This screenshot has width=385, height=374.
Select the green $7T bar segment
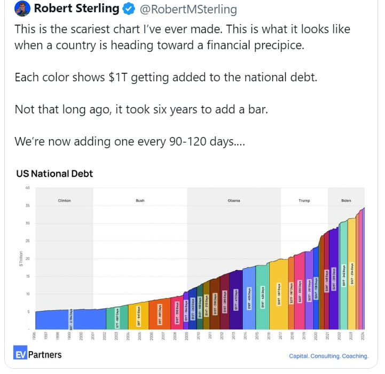point(117,318)
